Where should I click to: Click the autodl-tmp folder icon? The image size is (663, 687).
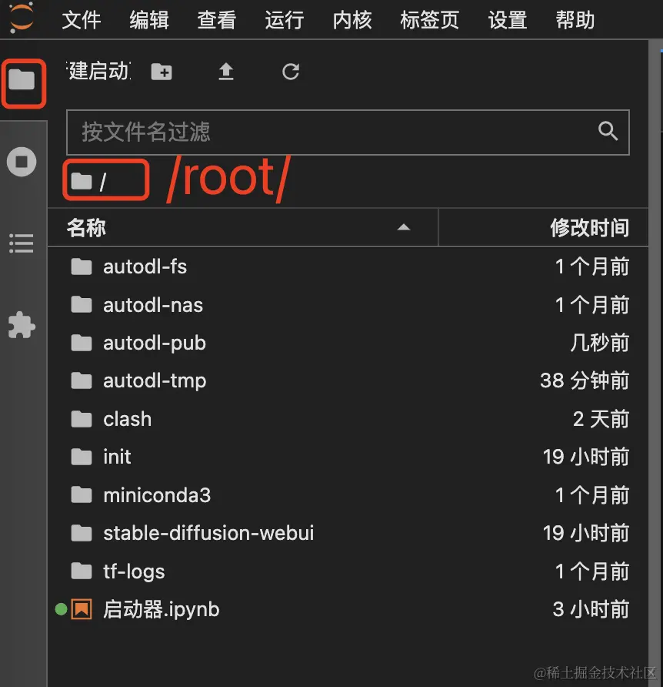pyautogui.click(x=82, y=380)
